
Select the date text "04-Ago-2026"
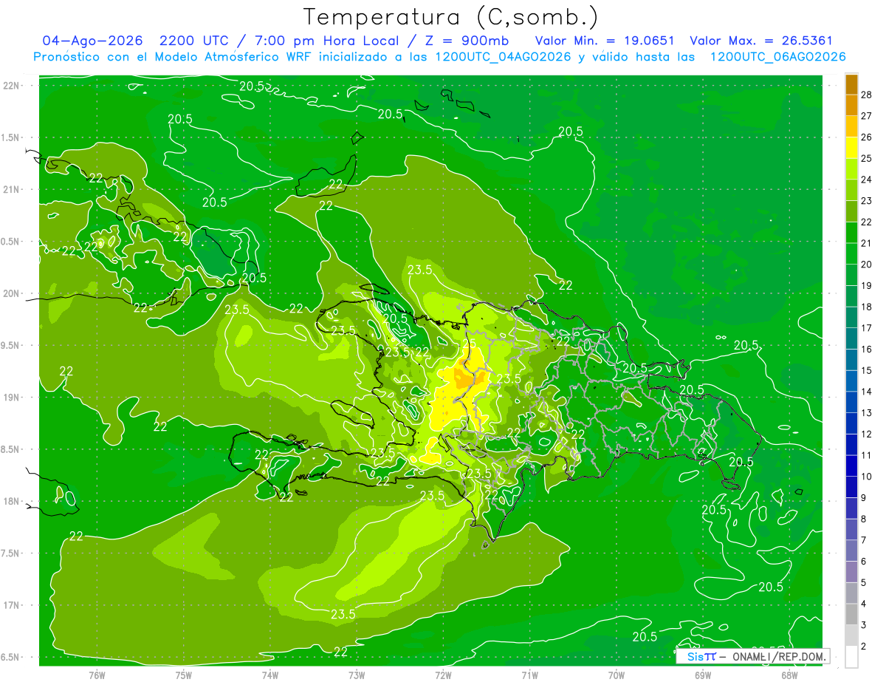pos(92,41)
